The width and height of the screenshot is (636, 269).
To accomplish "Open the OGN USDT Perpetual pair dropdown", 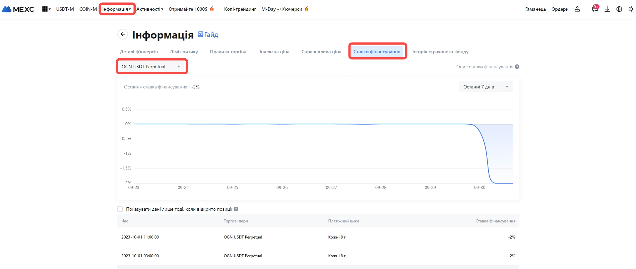I will tap(151, 67).
